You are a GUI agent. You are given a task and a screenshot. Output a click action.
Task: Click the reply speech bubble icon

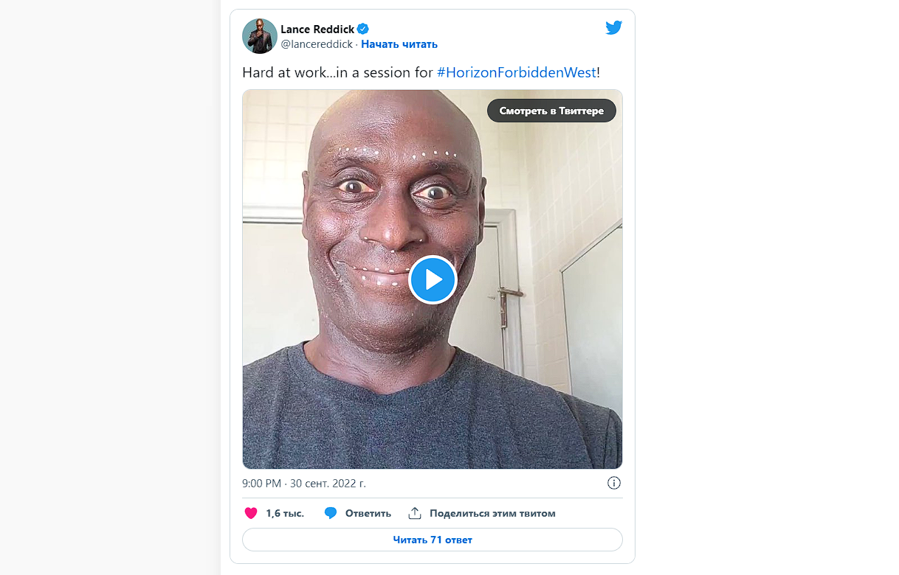point(331,513)
